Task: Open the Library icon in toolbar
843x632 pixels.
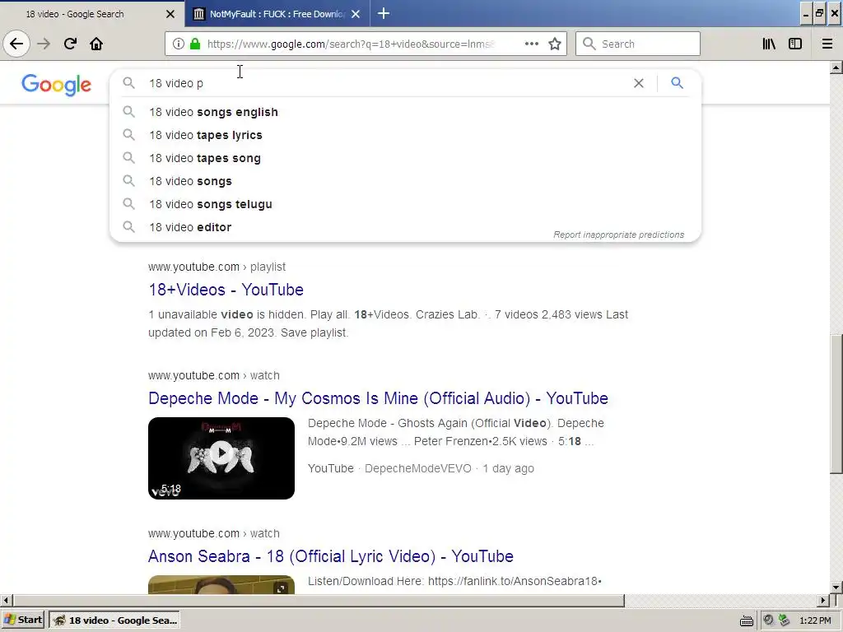Action: click(x=769, y=44)
